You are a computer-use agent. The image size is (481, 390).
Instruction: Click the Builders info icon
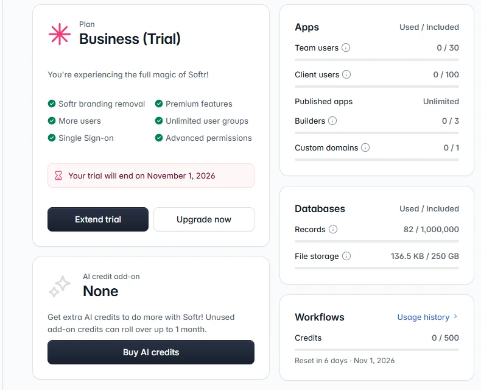click(332, 121)
